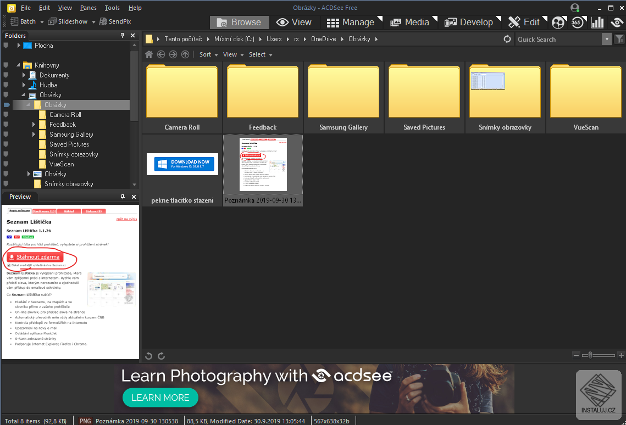Toggle the filter icon beside Quick Search

(620, 39)
